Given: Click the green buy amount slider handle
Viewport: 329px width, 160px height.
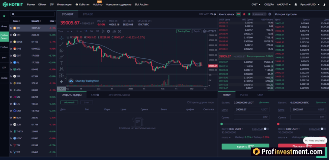Looking at the screenshot, I should coord(222,124).
